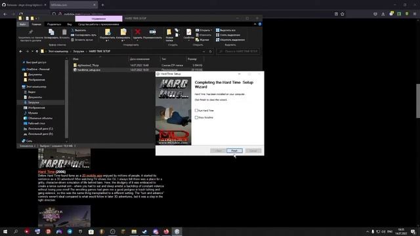The image size is (420, 236).
Task: Open the File tab in Explorer
Action: 22,24
